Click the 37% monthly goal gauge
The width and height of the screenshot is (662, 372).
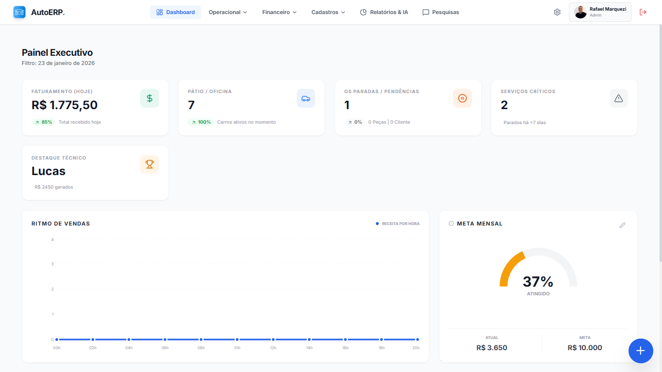[538, 274]
